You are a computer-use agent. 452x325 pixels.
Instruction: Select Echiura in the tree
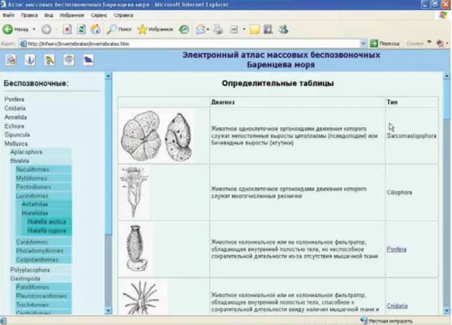tap(14, 126)
